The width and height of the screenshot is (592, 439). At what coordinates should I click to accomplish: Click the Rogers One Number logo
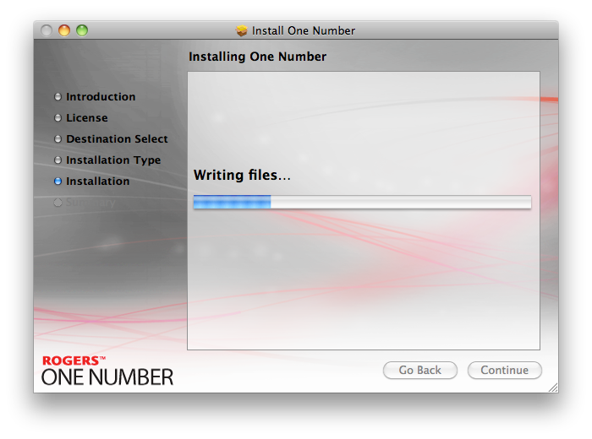[107, 371]
